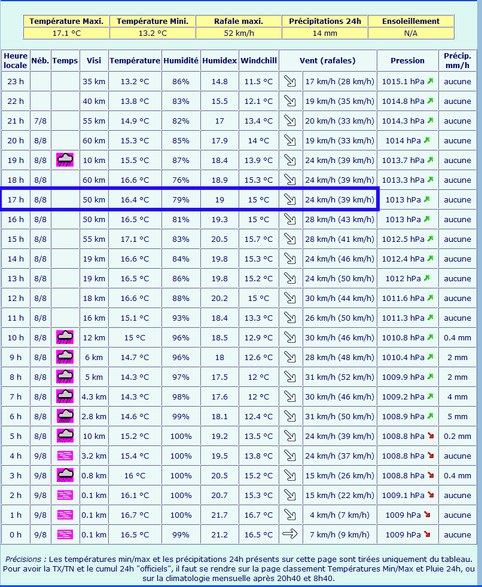Click the wind arrow in the 12 h row

[x=290, y=298]
